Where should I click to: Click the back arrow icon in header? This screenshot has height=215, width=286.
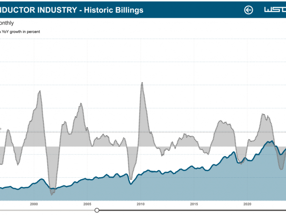[x=248, y=10]
